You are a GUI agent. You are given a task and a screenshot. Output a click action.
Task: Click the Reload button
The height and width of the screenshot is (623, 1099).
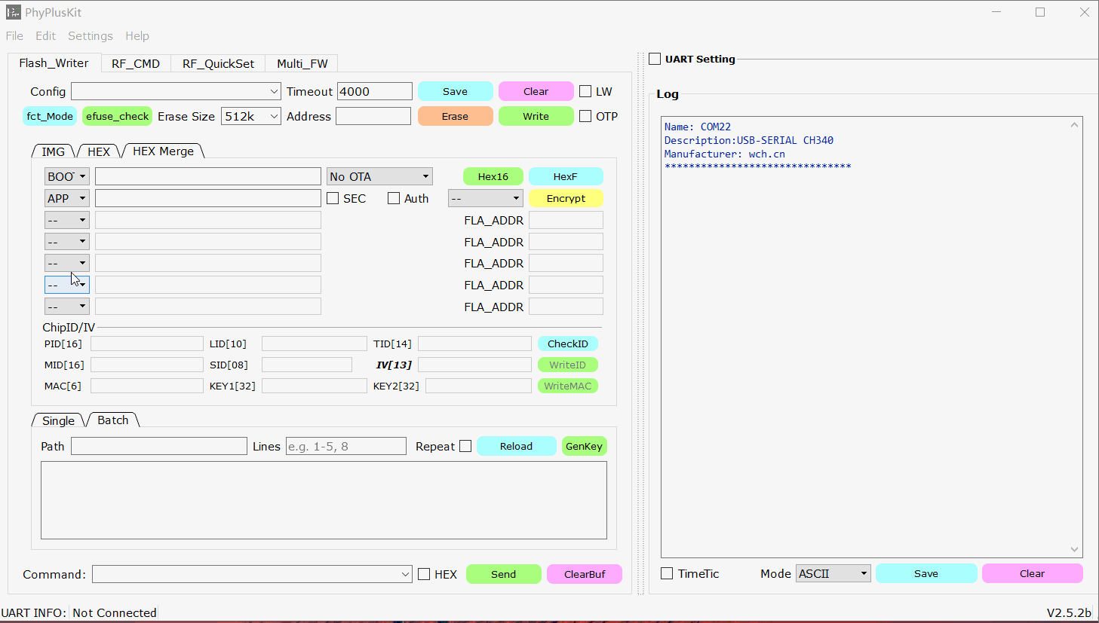coord(516,446)
